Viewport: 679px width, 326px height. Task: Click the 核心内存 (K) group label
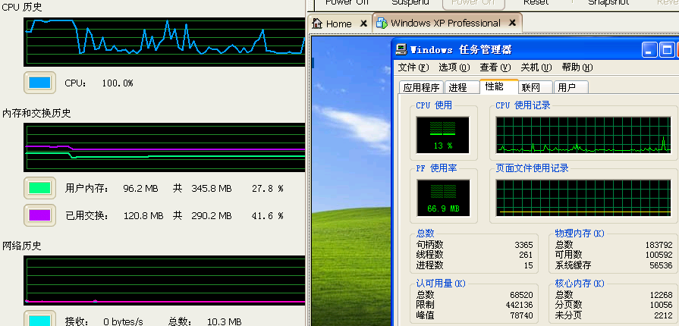(580, 284)
